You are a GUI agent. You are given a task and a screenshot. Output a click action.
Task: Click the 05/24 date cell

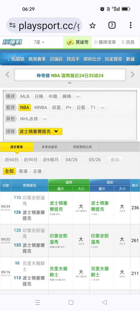point(6,208)
